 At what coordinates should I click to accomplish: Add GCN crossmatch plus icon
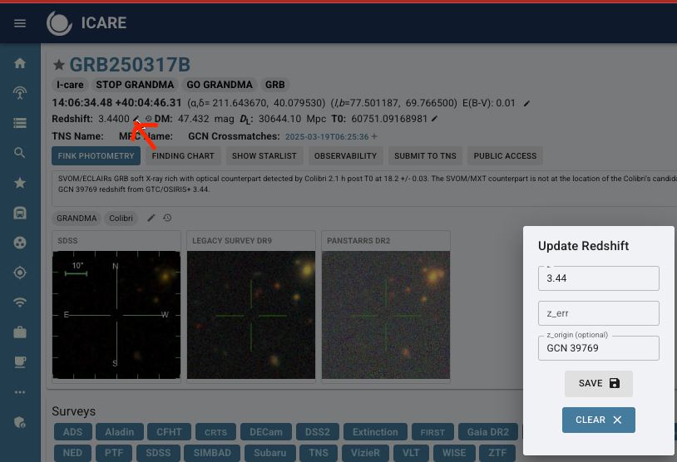[x=374, y=136]
